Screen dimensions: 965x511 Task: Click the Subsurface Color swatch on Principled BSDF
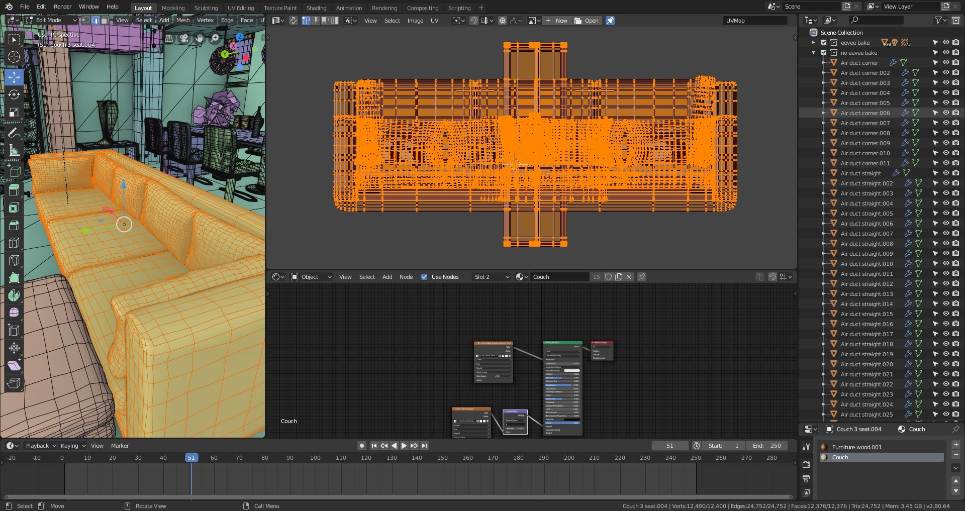571,370
